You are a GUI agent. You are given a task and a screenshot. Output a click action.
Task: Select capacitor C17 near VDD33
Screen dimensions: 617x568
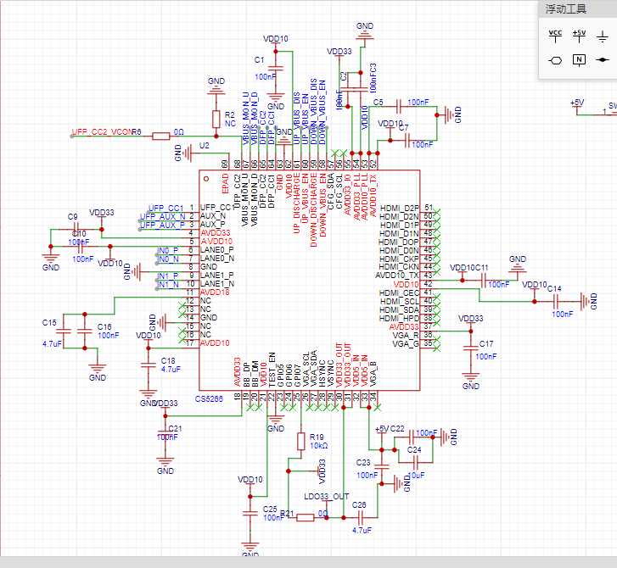(x=471, y=348)
